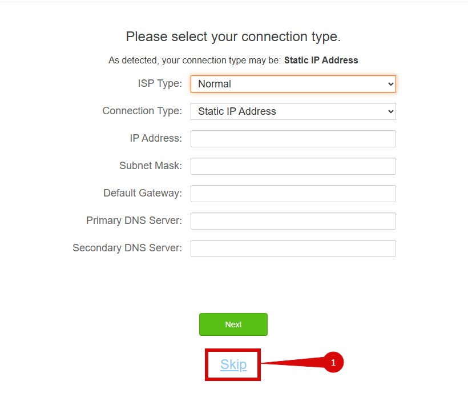The width and height of the screenshot is (468, 393).
Task: Click the "As detected, your connection type" text
Action: pos(195,60)
